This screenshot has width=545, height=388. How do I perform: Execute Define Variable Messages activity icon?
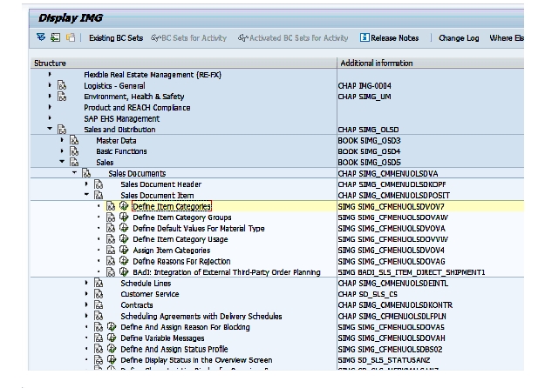[112, 338]
